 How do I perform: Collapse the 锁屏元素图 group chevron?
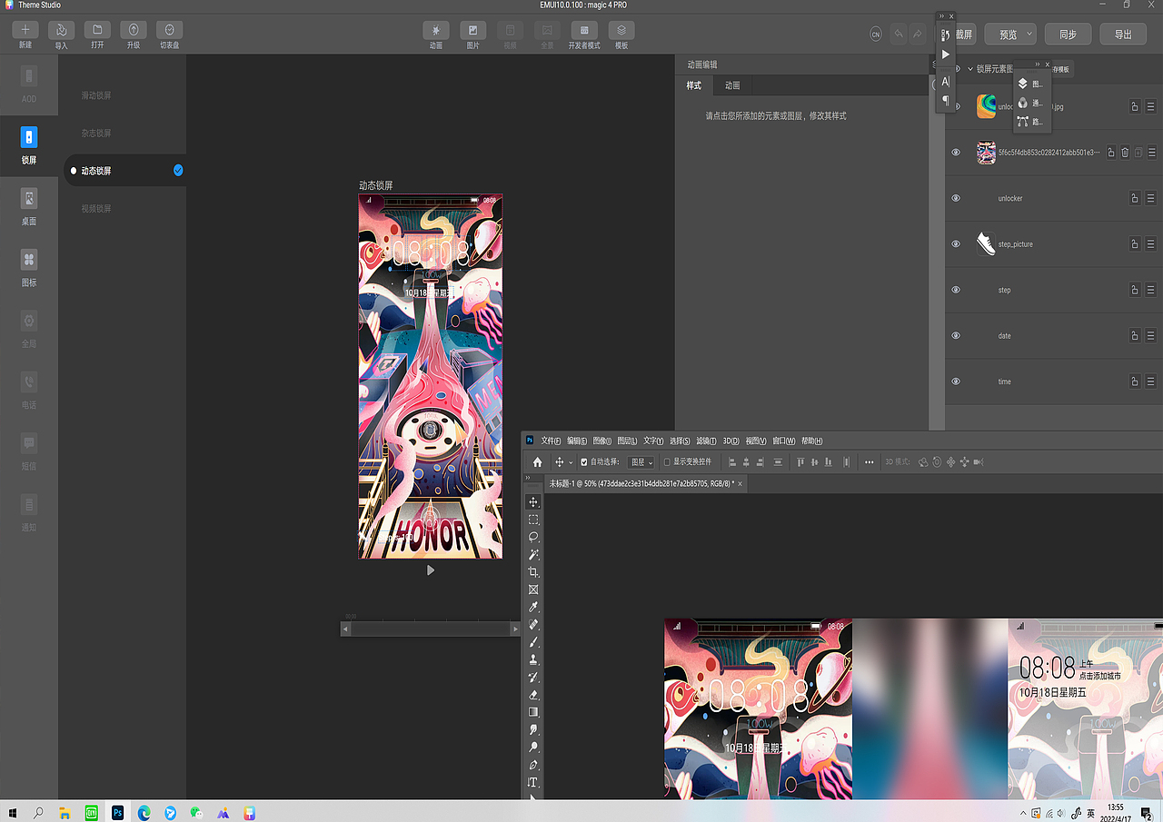point(969,68)
